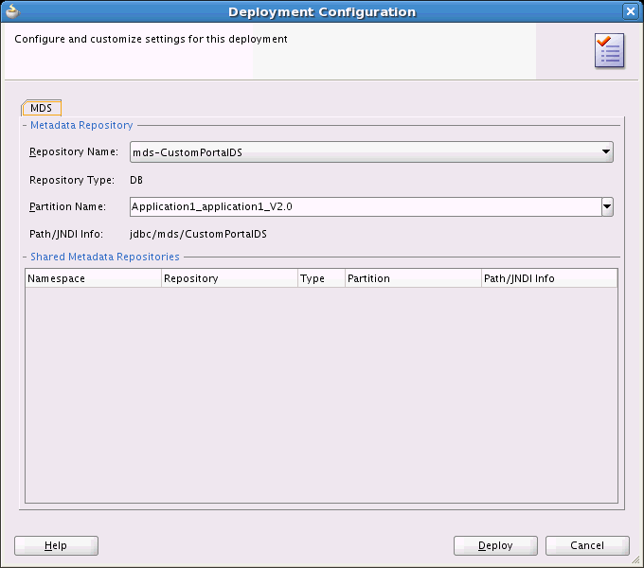Screen dimensions: 644x568
Task: Close the Deployment Configuration dialog
Action: (631, 11)
